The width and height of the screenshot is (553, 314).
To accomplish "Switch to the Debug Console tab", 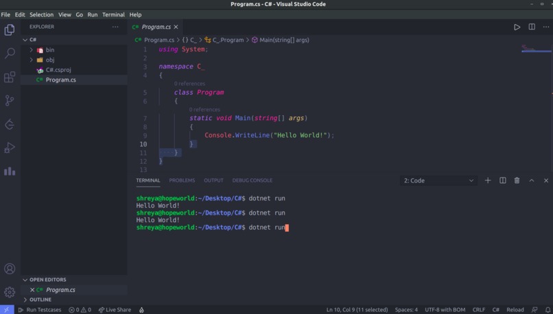I will [252, 180].
